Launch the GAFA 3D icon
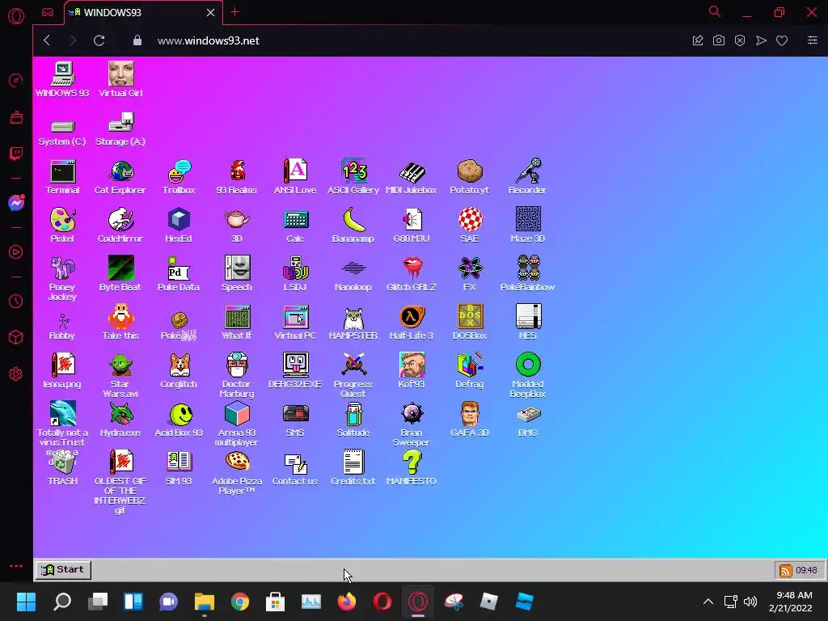828x621 pixels. coord(470,420)
